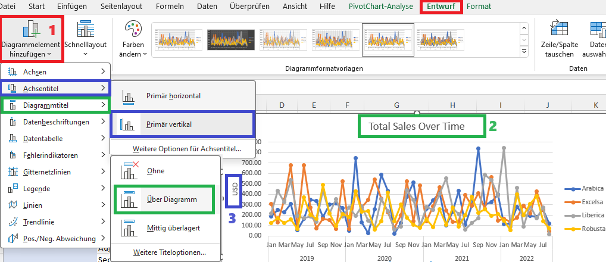606x262 pixels.
Task: Expand the Trendlinie submenu
Action: 56,222
